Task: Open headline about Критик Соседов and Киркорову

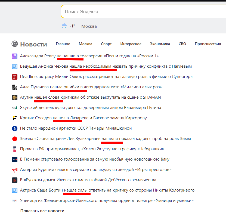Action: (83, 118)
